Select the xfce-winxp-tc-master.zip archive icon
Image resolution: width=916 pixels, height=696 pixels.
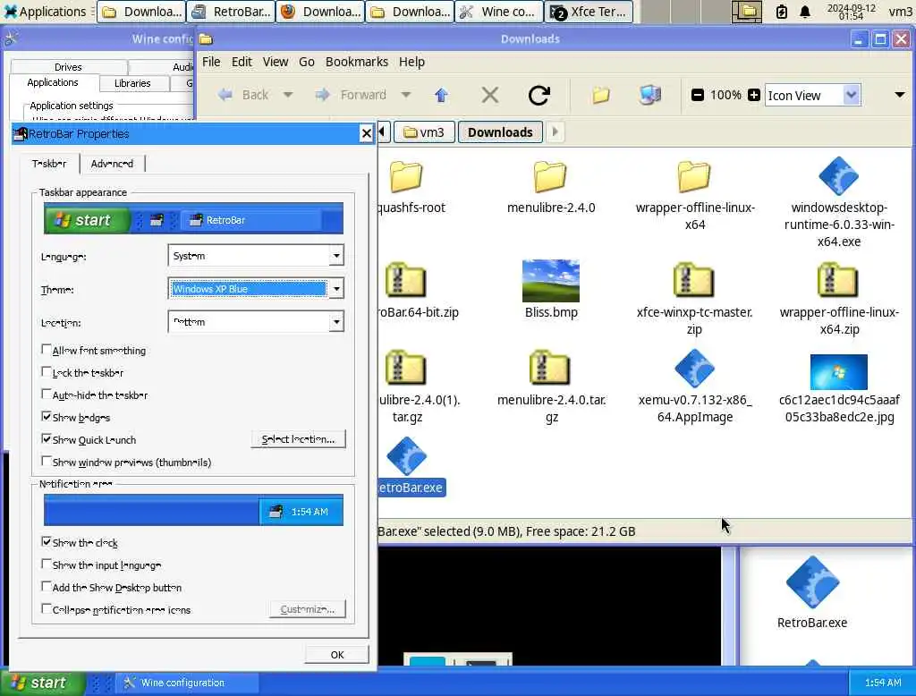coord(694,281)
